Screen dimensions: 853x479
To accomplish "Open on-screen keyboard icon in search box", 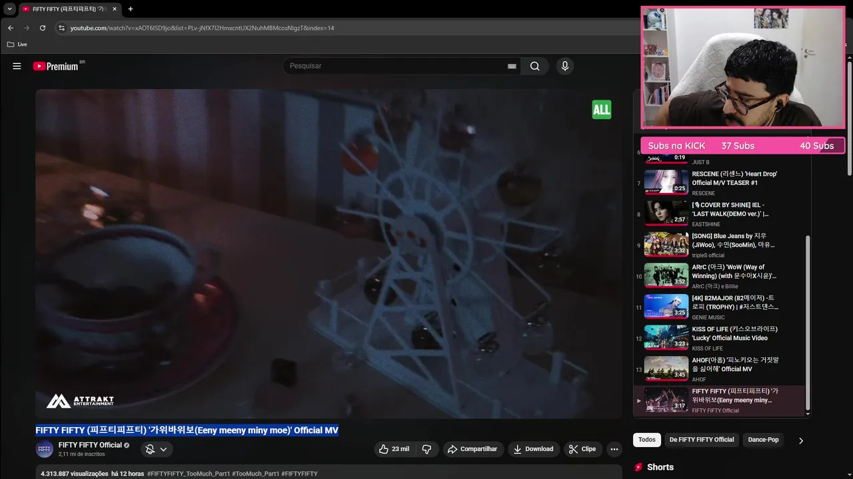I will tap(512, 66).
